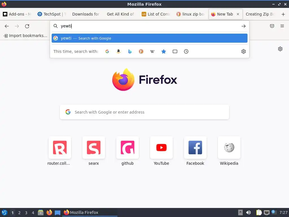
Task: Switch to the List of Com tab
Action: pyautogui.click(x=156, y=14)
